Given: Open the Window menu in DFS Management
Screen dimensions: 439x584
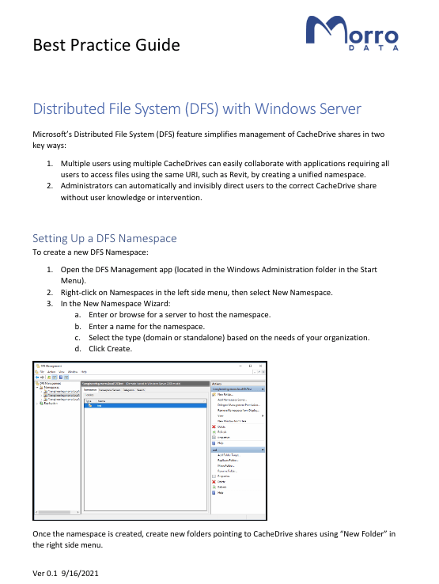Looking at the screenshot, I should coord(73,372).
